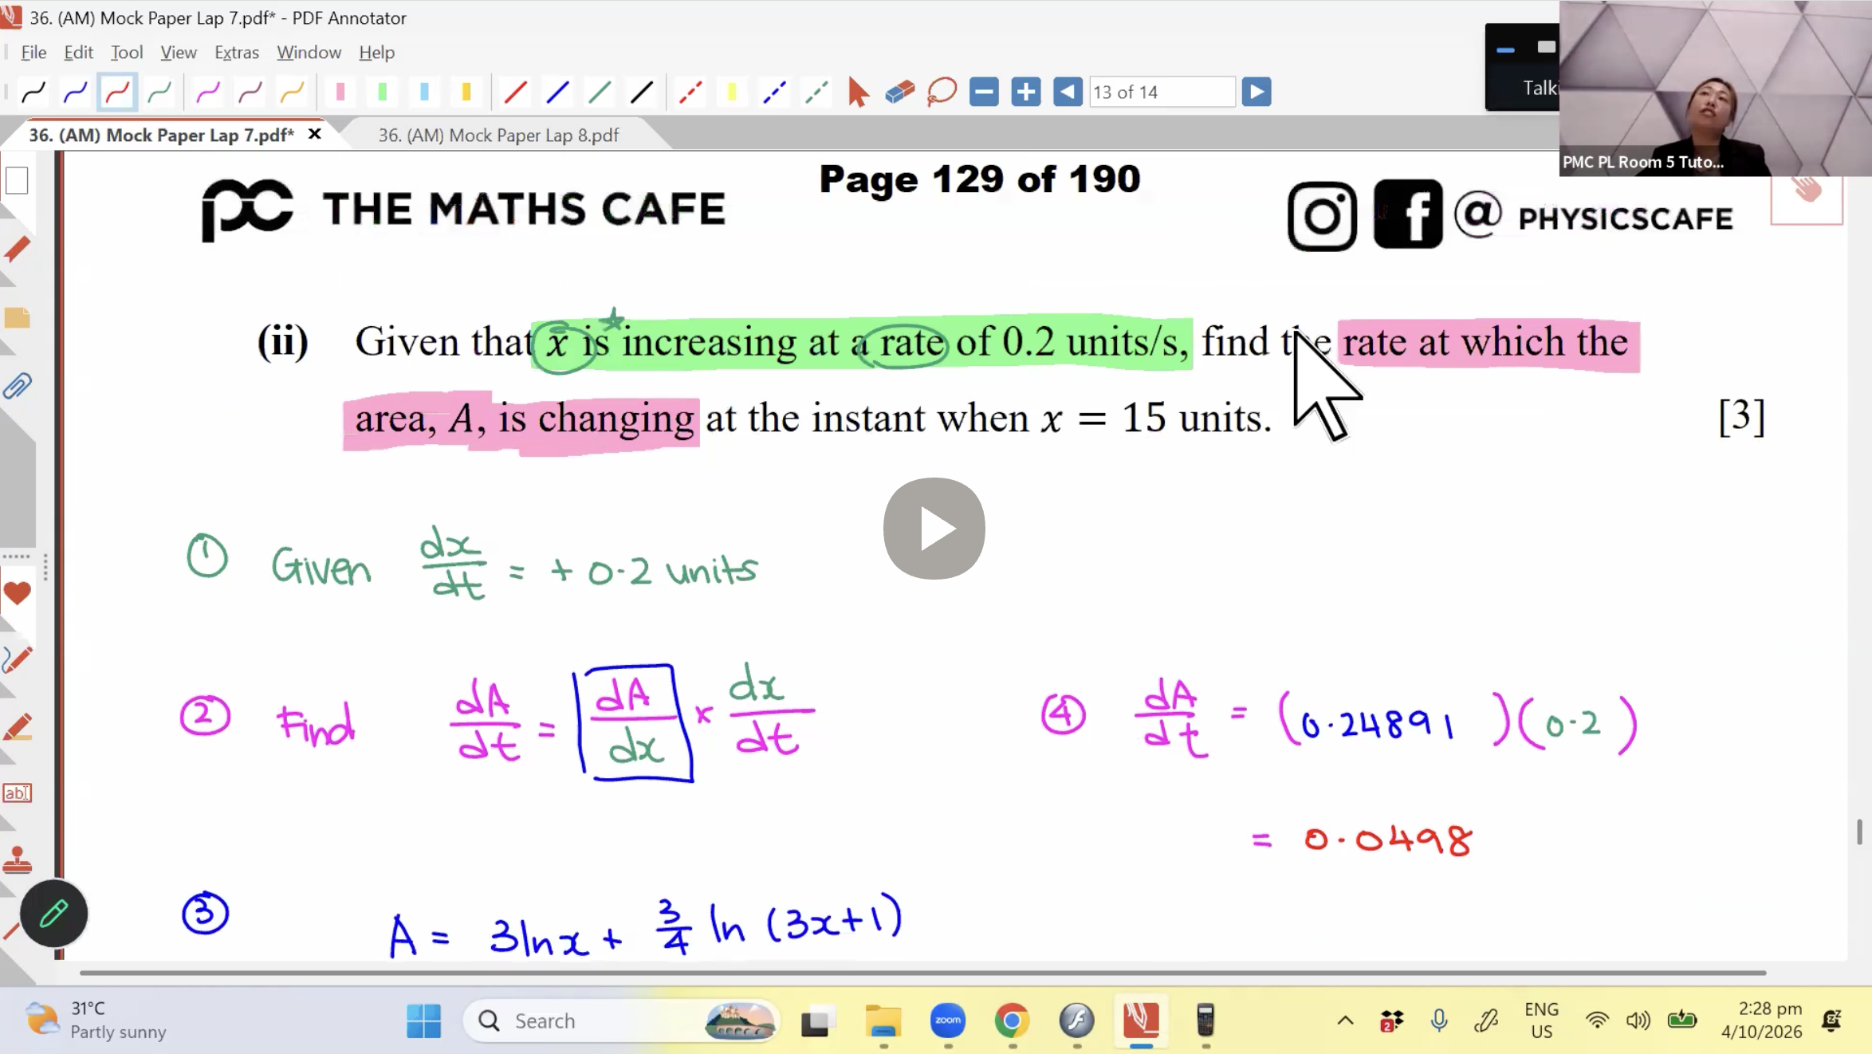Open the Windows Start menu
1872x1054 pixels.
[423, 1021]
